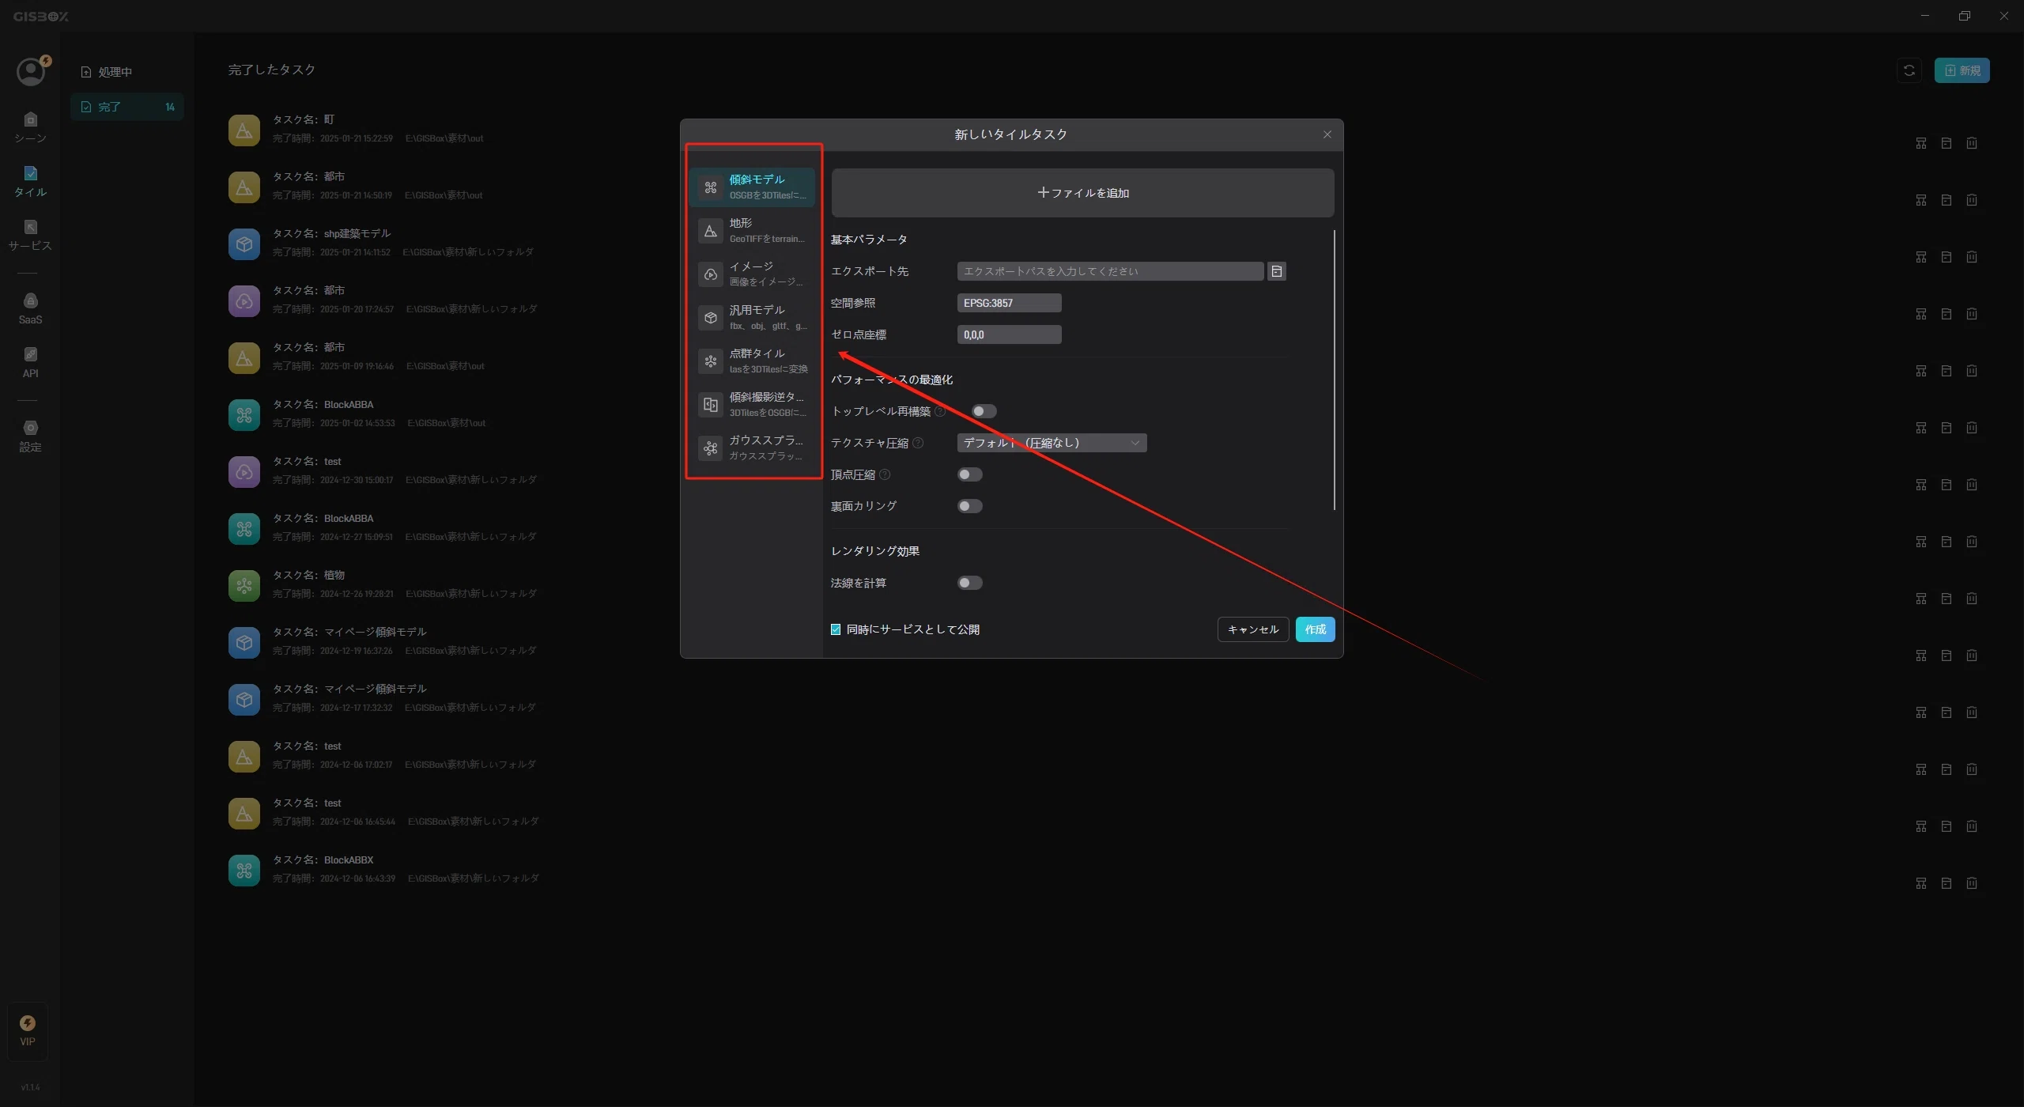Click the ゼロ点座標 0,0,0 field

[x=1009, y=334]
